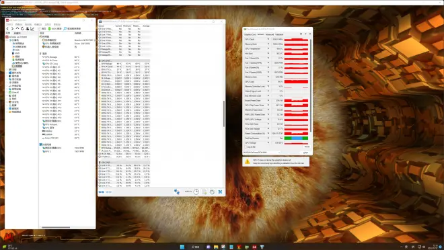Click HWiNFO Maximum column header

pyautogui.click(x=136, y=26)
